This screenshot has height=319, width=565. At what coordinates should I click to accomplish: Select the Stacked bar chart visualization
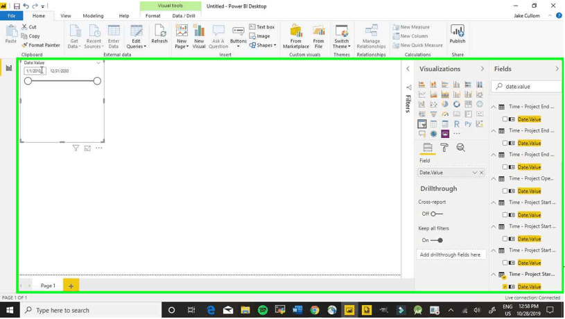(x=422, y=85)
